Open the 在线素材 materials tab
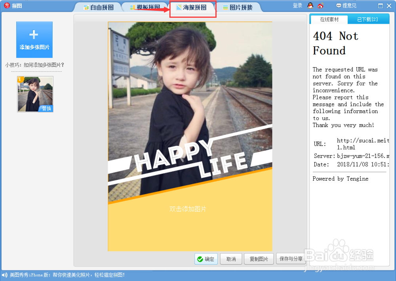 pos(329,20)
